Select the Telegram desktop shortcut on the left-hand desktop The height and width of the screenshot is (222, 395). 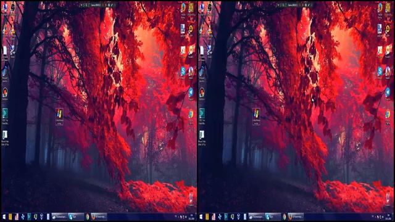191,94
